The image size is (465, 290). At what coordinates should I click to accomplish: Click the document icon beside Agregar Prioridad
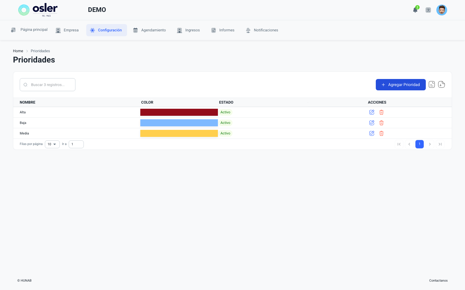tap(432, 85)
